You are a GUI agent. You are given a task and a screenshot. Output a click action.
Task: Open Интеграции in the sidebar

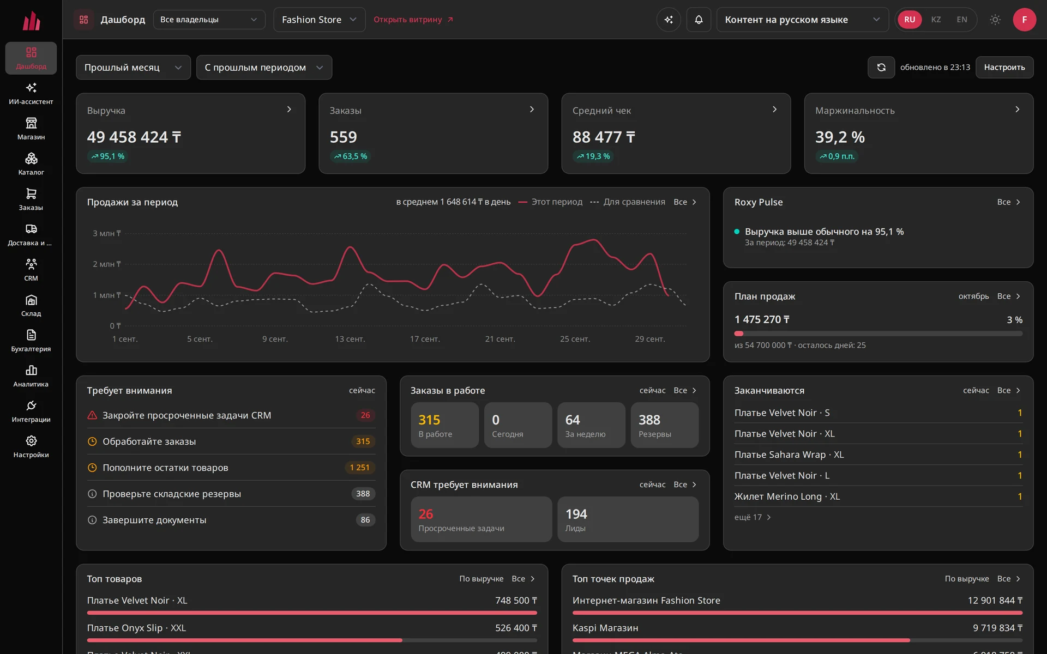click(31, 412)
